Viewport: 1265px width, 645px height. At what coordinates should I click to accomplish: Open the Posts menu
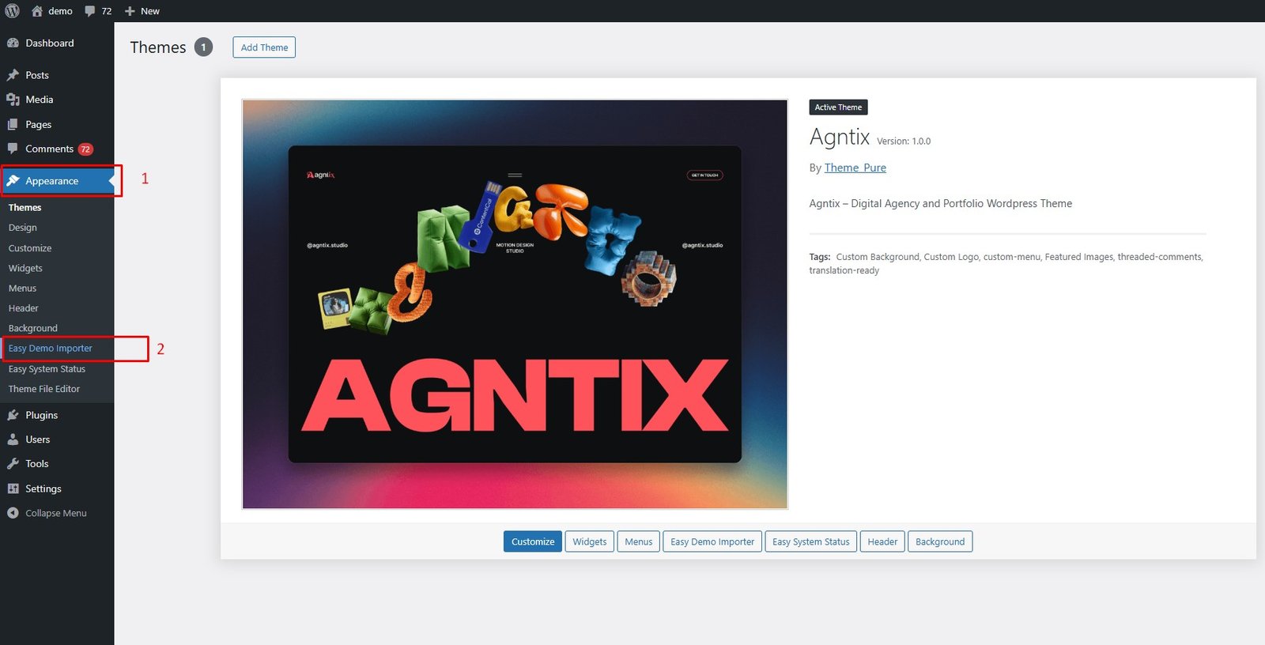tap(37, 75)
